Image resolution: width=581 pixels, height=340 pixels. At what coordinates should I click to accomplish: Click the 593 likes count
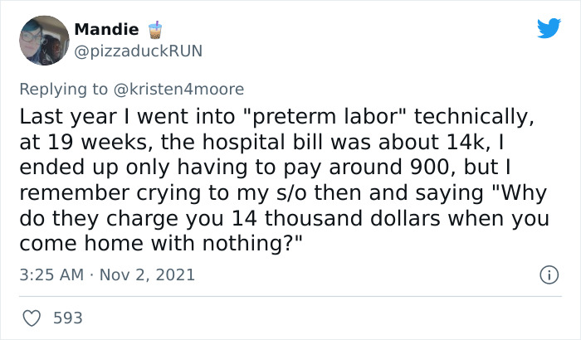(x=68, y=317)
